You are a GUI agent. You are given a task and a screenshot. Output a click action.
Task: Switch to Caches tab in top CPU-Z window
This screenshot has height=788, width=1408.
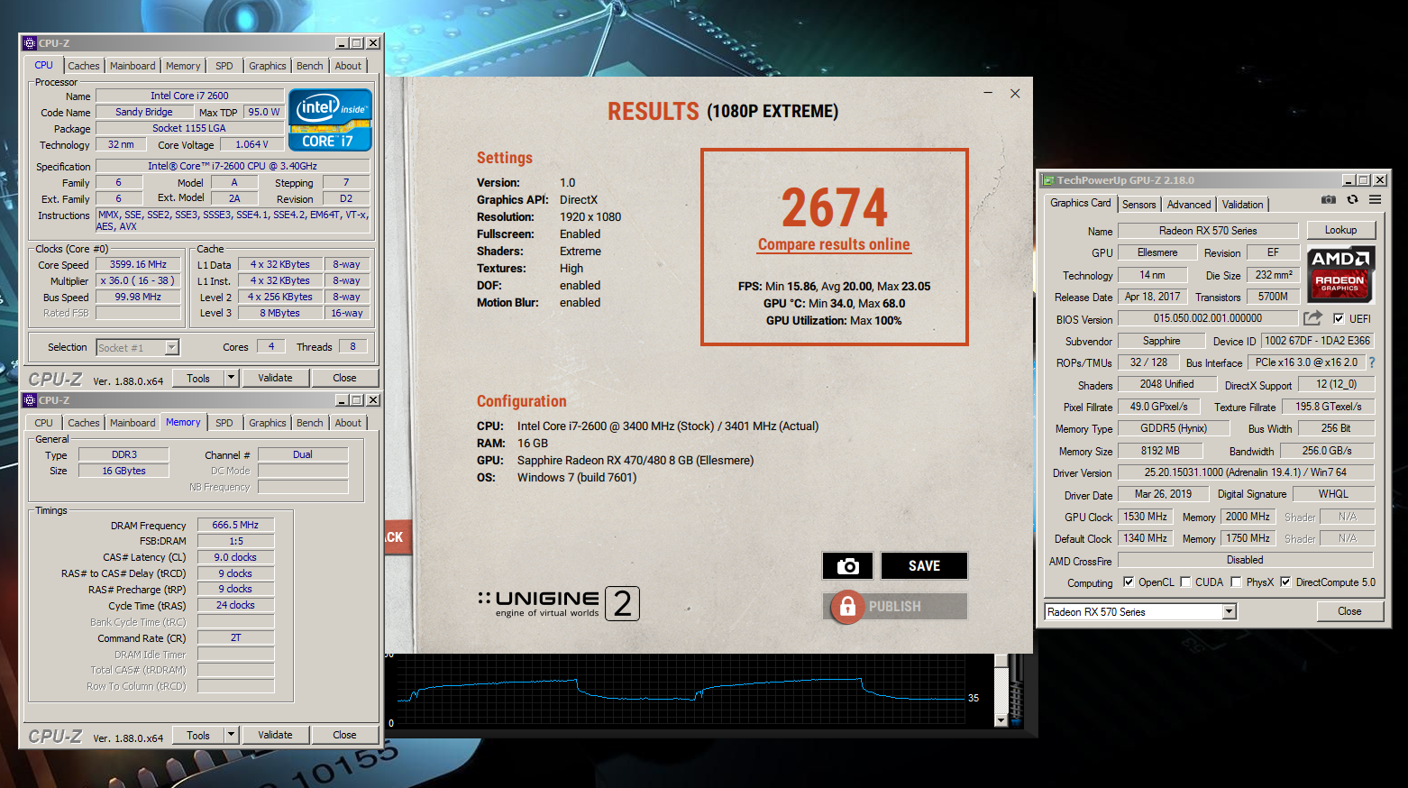click(x=84, y=66)
